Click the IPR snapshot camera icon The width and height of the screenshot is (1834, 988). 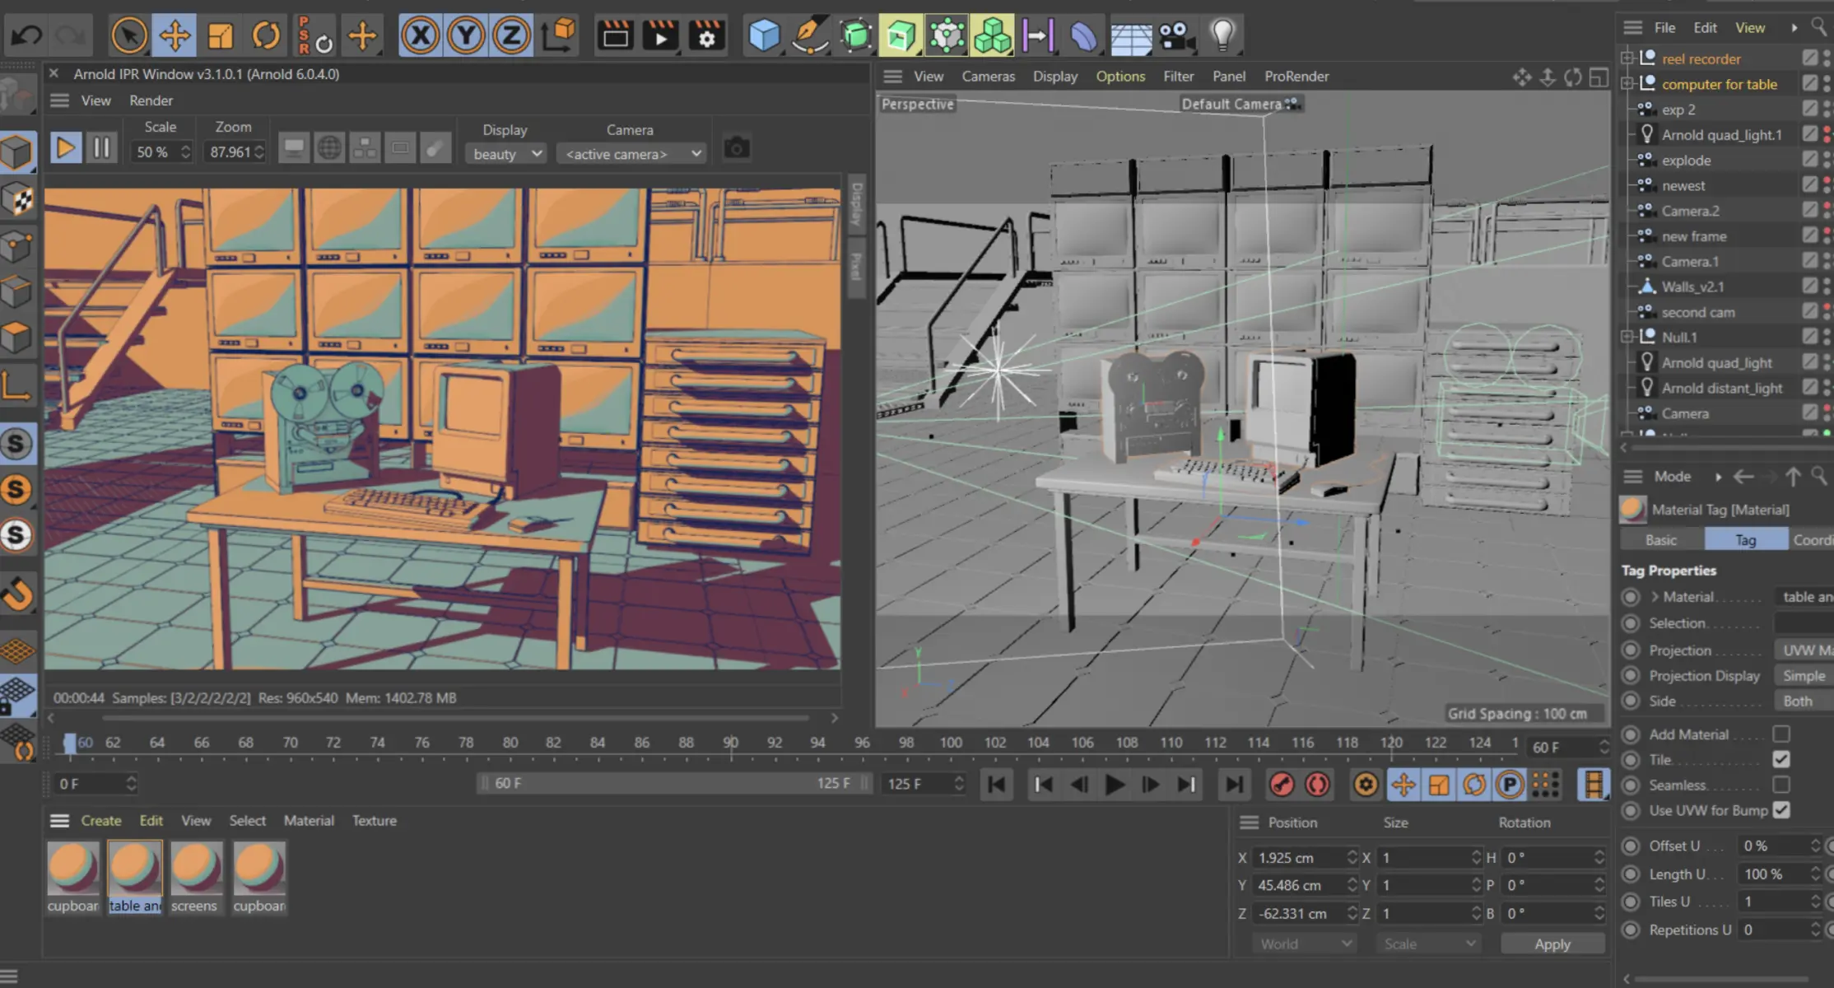tap(736, 148)
